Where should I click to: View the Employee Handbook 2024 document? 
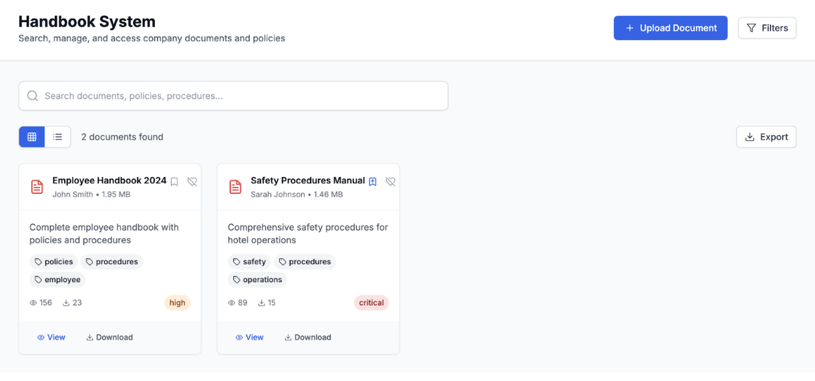[51, 338]
